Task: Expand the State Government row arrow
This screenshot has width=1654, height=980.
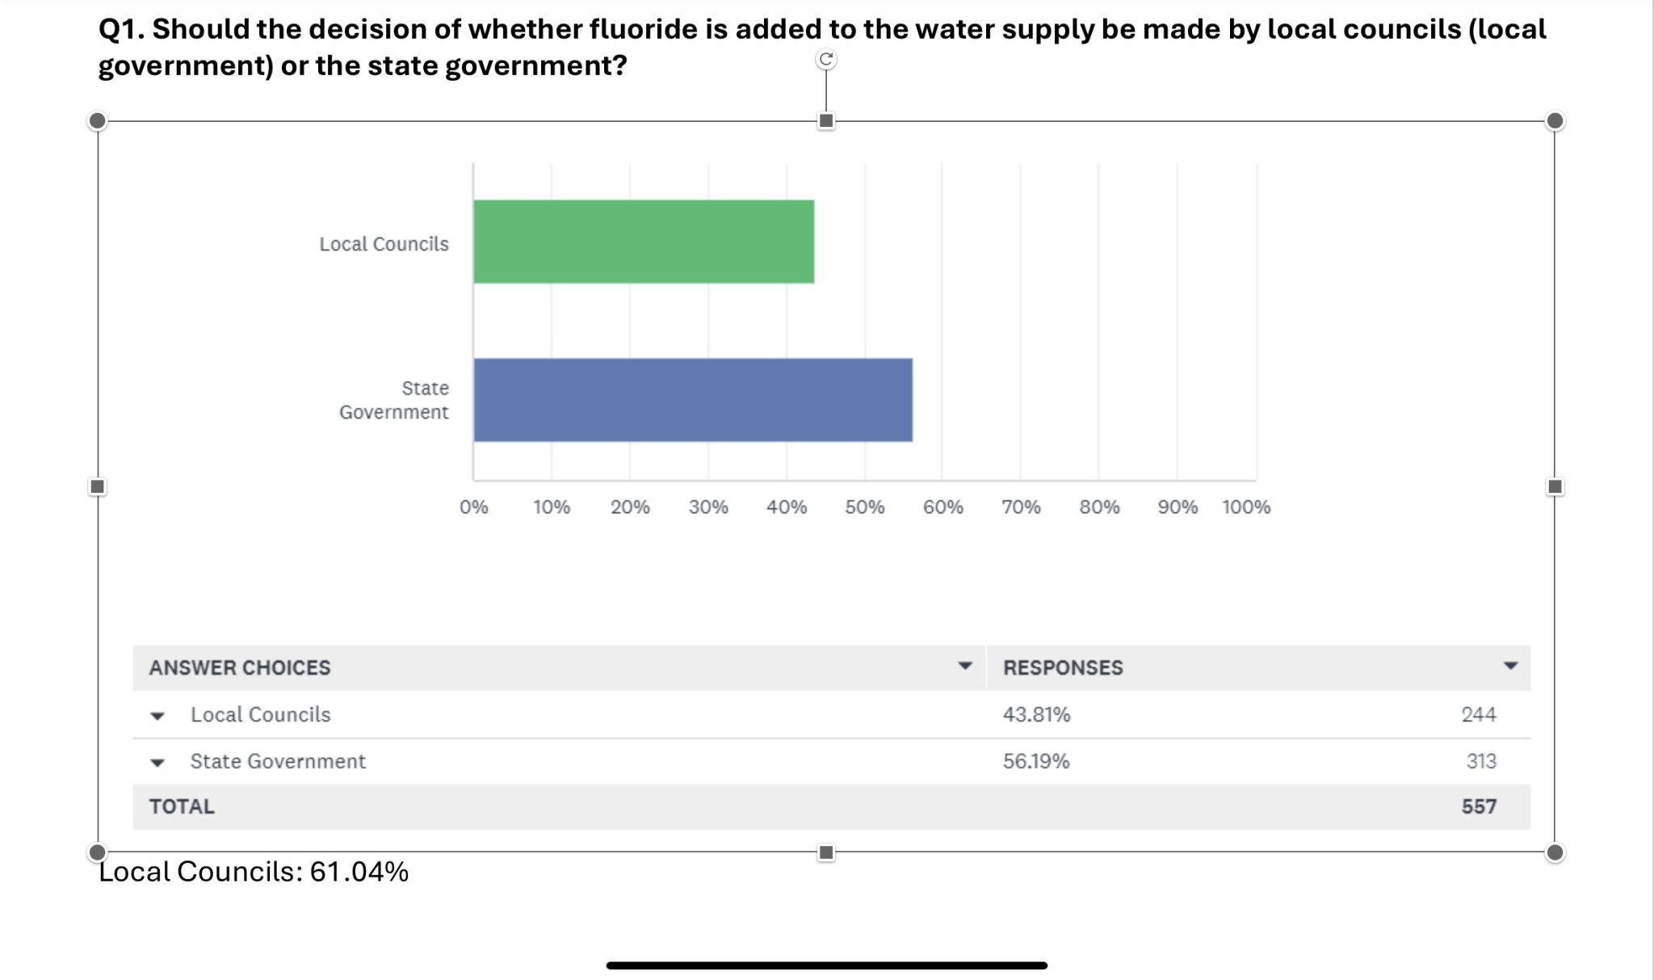Action: pos(158,763)
